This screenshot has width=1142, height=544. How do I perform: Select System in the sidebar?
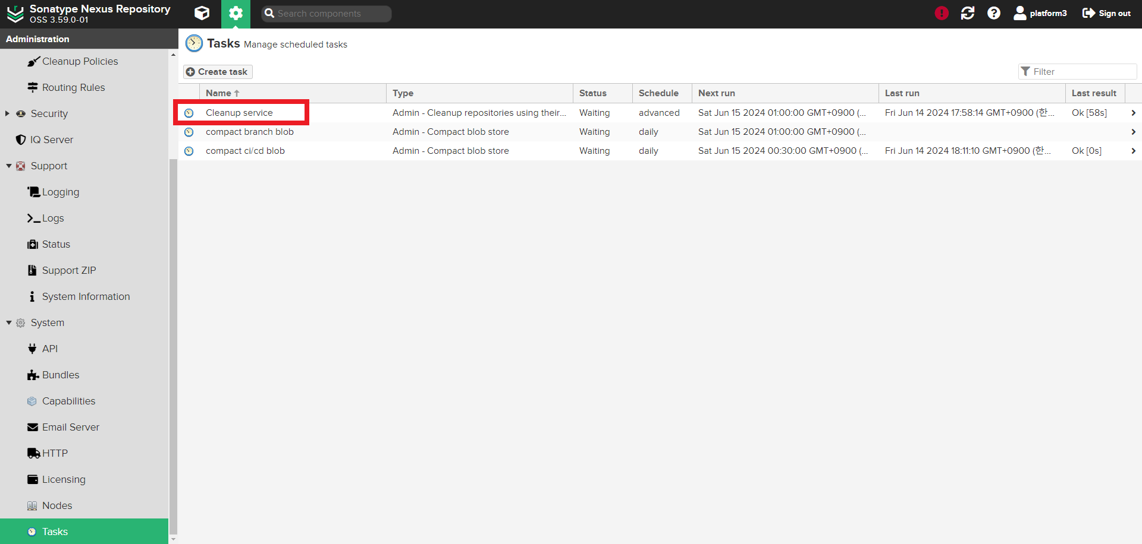(x=48, y=322)
